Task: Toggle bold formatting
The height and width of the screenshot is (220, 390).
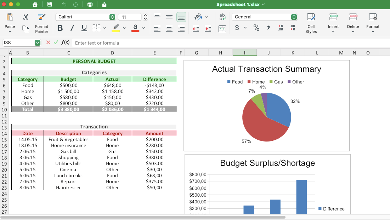Action: (60, 28)
